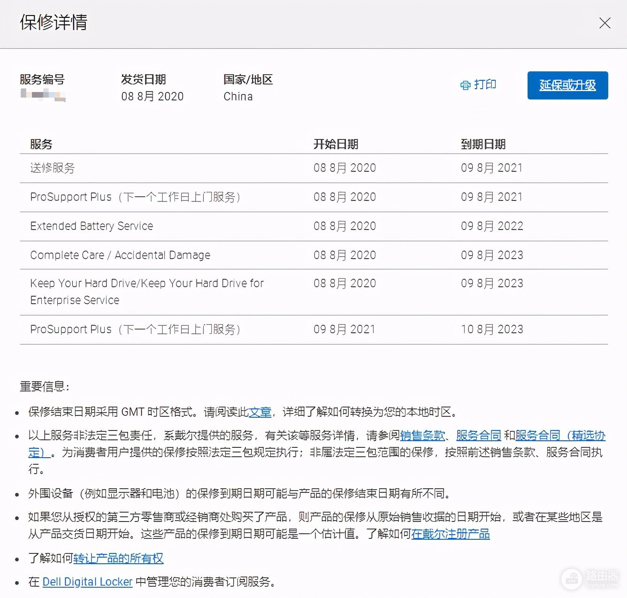Click the printer icon next to 打印
The image size is (627, 598).
pyautogui.click(x=465, y=85)
